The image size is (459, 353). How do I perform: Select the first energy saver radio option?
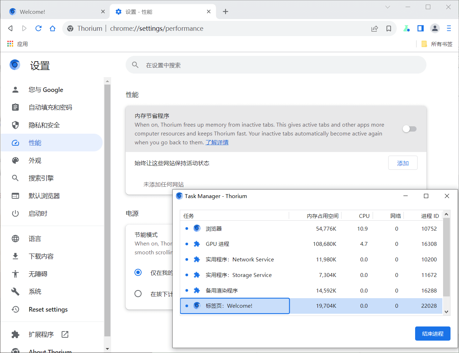click(x=138, y=272)
